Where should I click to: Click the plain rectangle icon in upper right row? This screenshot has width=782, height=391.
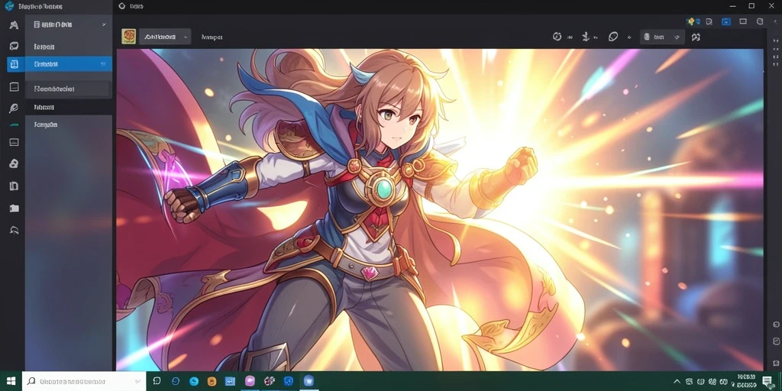click(x=743, y=21)
